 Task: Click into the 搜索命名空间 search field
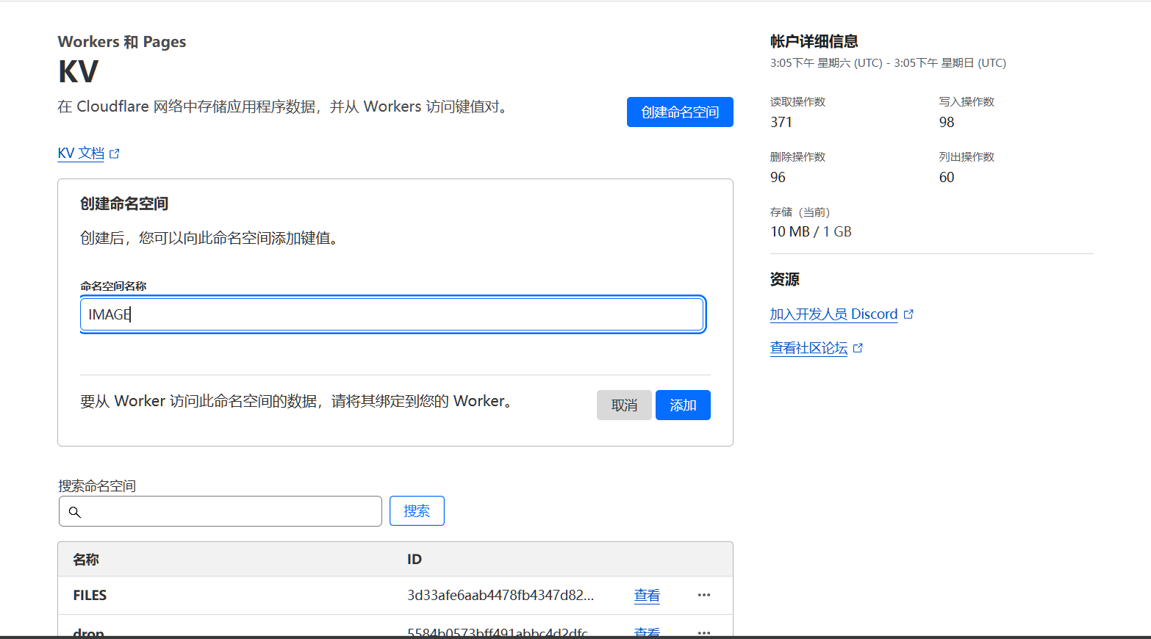pos(228,511)
